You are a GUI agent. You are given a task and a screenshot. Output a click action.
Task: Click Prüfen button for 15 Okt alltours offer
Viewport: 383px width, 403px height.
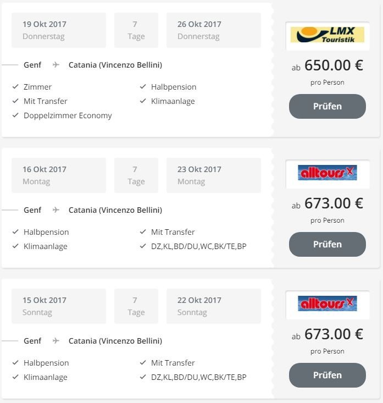(328, 375)
